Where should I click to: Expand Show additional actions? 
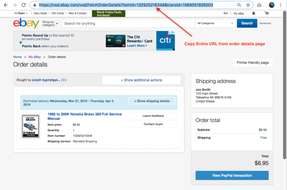coord(141,80)
